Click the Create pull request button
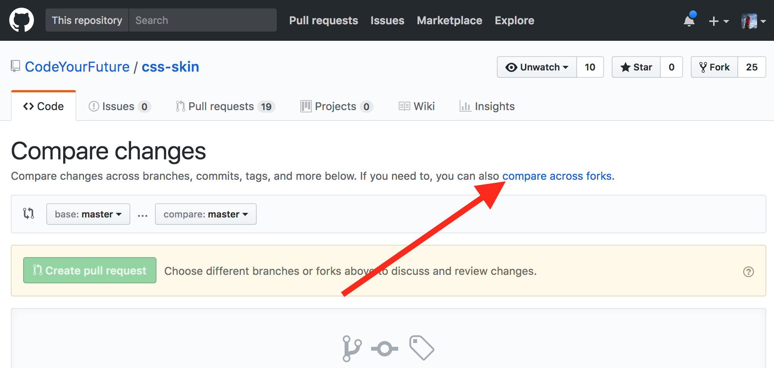774x368 pixels. pyautogui.click(x=90, y=270)
